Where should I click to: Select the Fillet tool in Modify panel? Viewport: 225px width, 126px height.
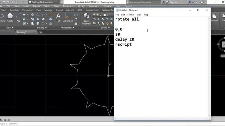[43, 19]
